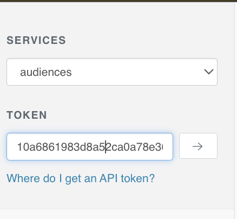The image size is (237, 219).
Task: Click the token value starting with 10a6861983
Action: click(90, 147)
